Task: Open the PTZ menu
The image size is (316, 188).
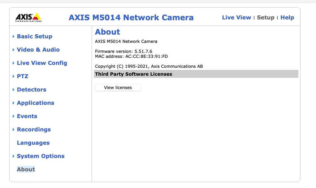Action: pyautogui.click(x=22, y=76)
